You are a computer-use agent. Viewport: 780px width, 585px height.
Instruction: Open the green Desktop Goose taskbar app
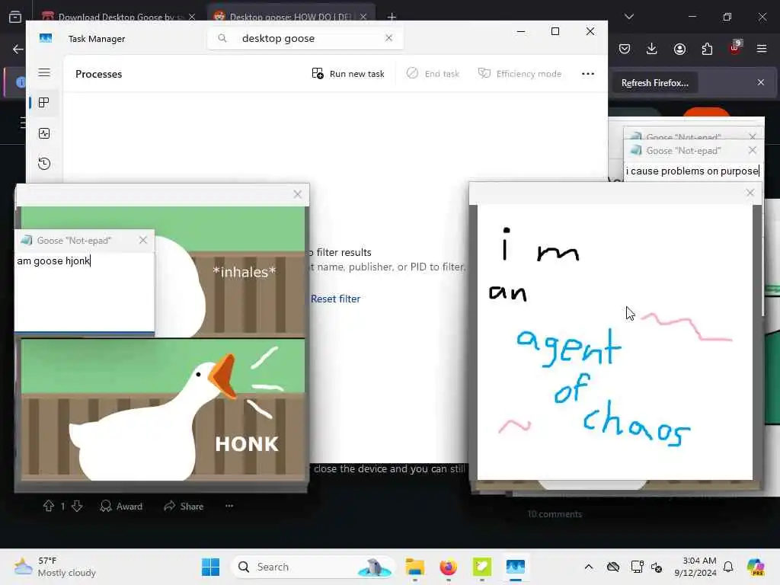coord(481,567)
